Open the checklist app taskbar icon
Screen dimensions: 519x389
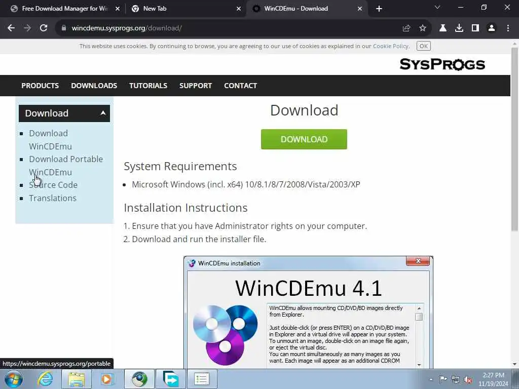[202, 379]
